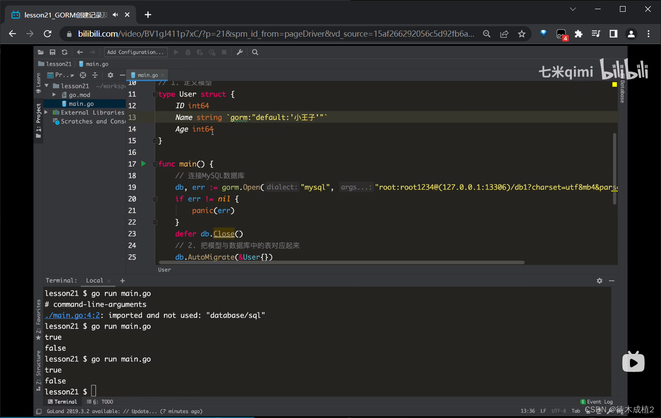Collapse the if err block fold marker at line 20
Viewport: 661px width, 418px height.
[155, 199]
